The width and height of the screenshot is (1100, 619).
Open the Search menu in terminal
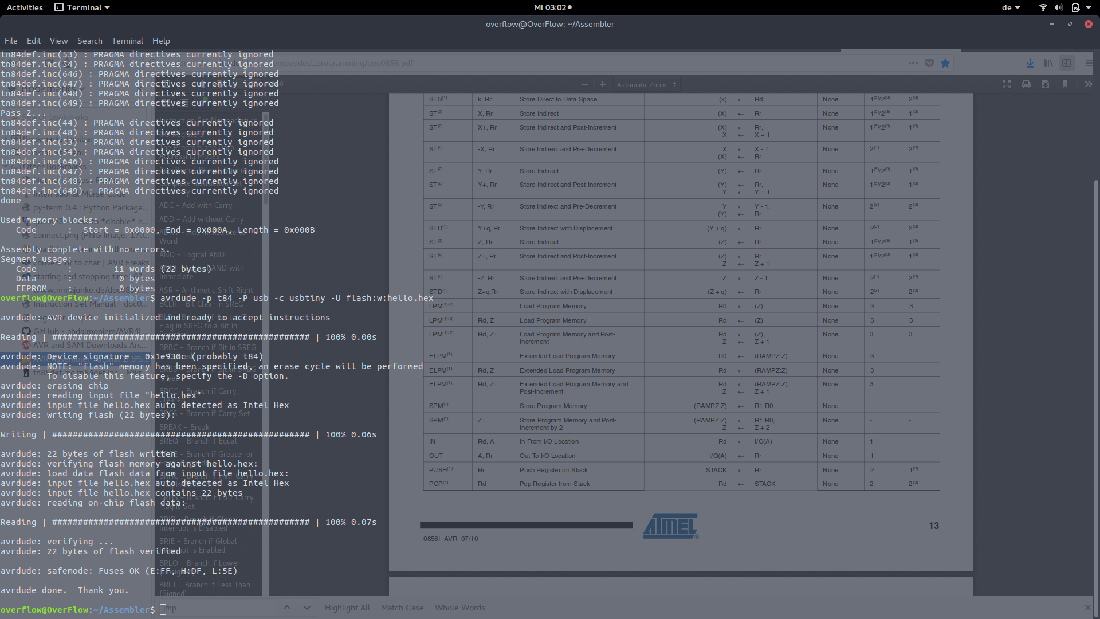pos(89,41)
